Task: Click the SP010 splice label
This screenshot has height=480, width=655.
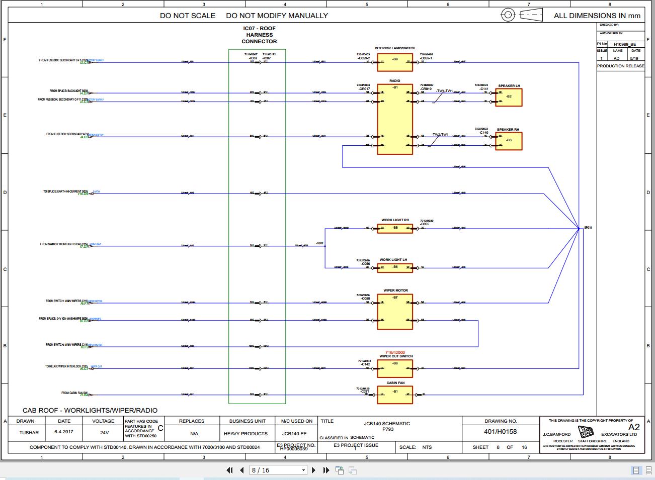Action: (x=587, y=228)
